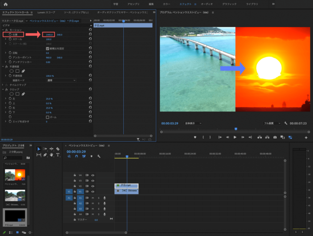Reset the Crop effect parameters
313x236 pixels.
click(x=90, y=89)
